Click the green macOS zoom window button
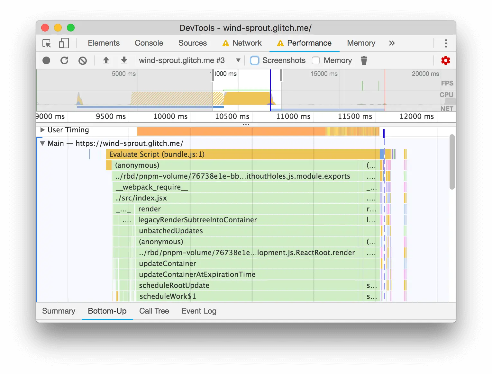 point(71,28)
